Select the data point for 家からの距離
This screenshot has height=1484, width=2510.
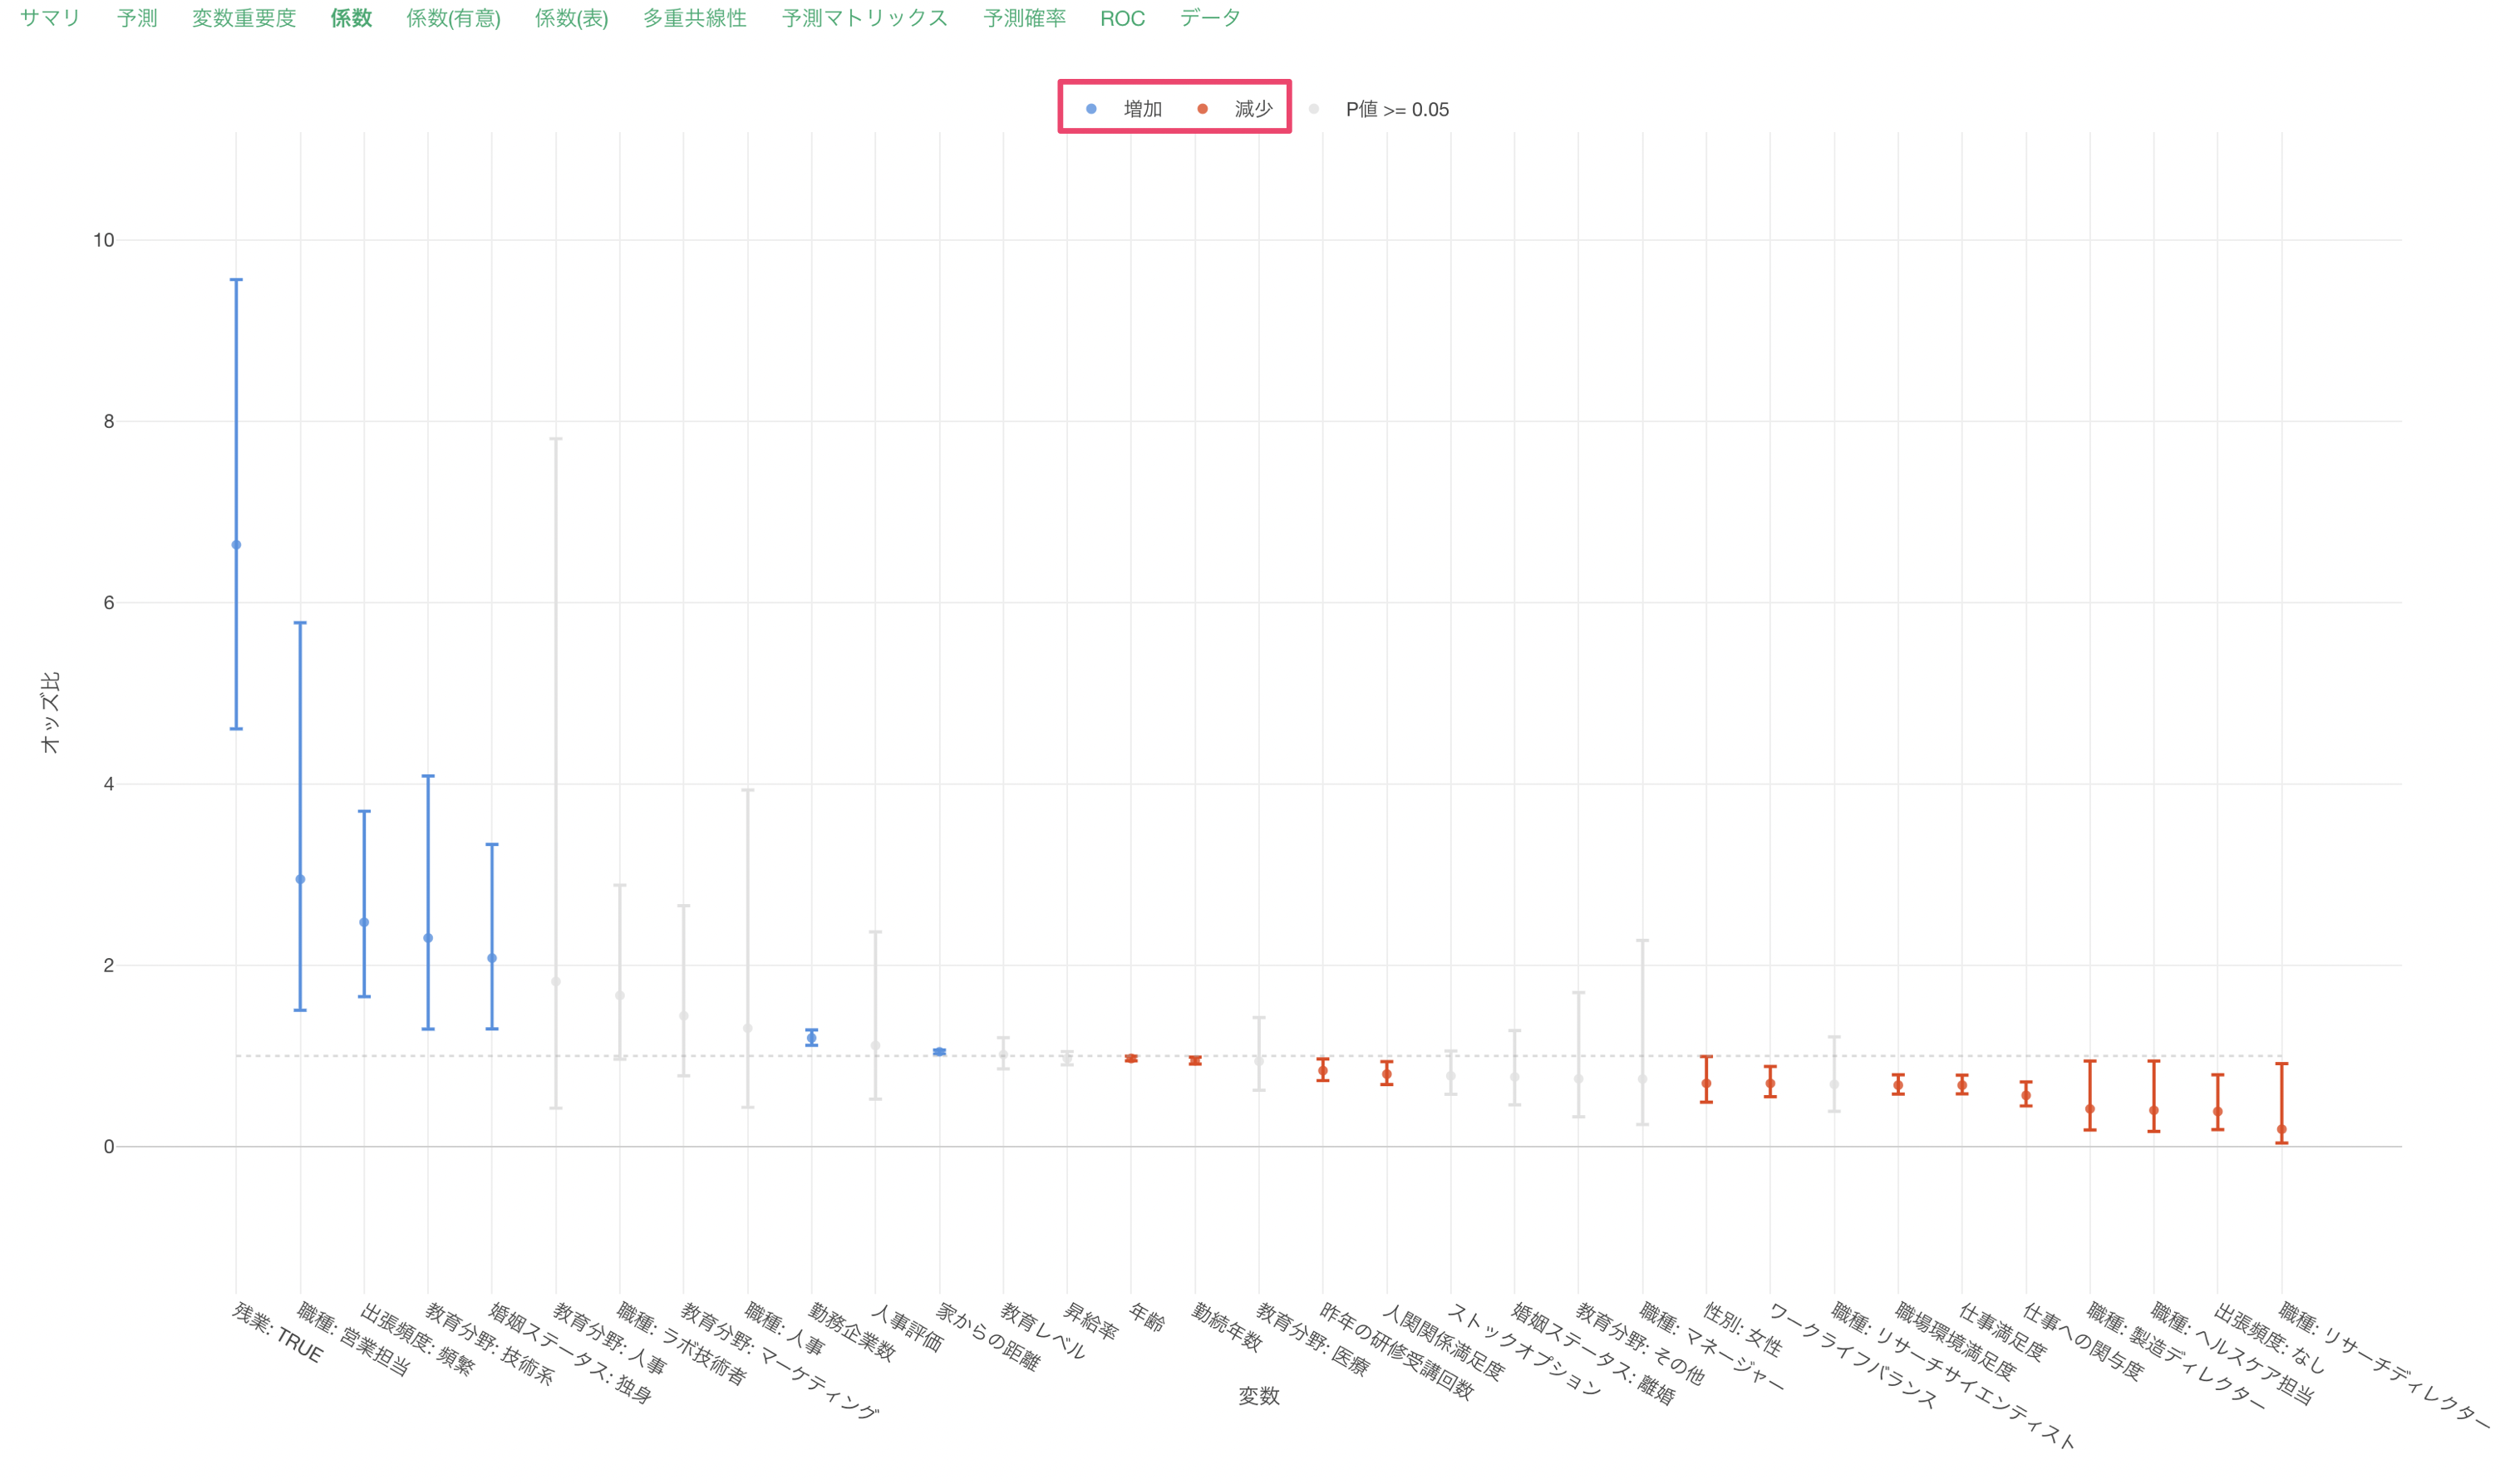click(939, 1052)
